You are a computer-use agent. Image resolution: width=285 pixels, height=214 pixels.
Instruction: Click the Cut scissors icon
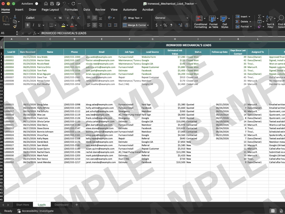pos(15,17)
